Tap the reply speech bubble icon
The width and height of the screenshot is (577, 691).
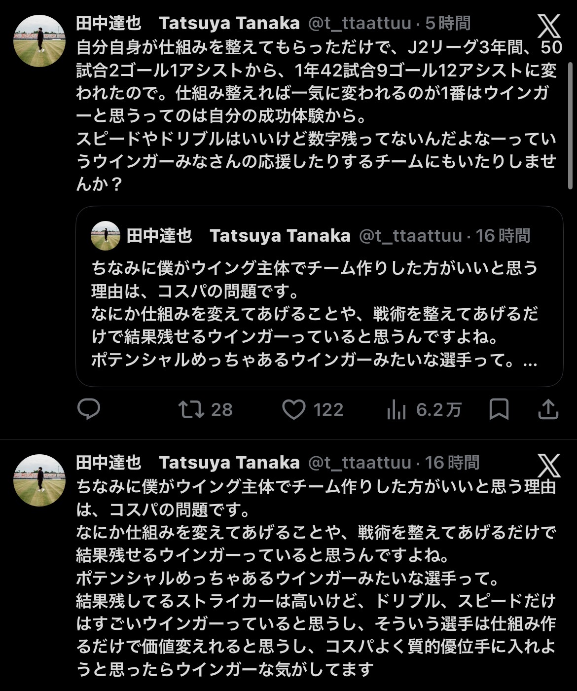pos(89,409)
